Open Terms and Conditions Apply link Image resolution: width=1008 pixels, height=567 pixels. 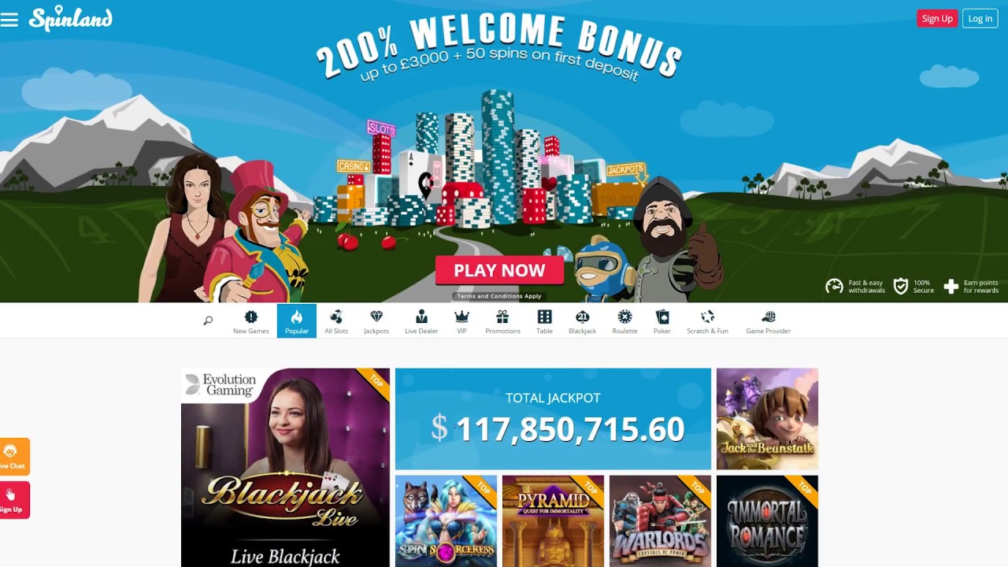click(x=499, y=296)
